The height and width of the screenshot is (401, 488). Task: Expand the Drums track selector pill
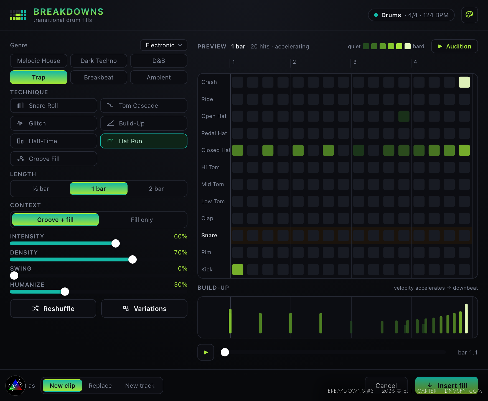(411, 15)
